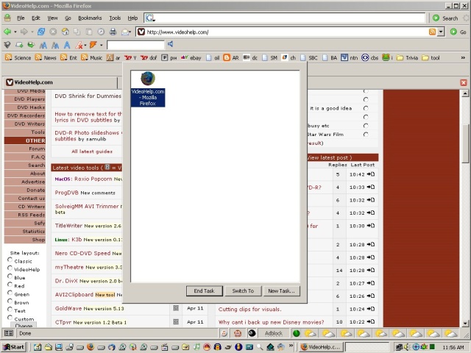Open the Bookmarks menu

coord(90,18)
